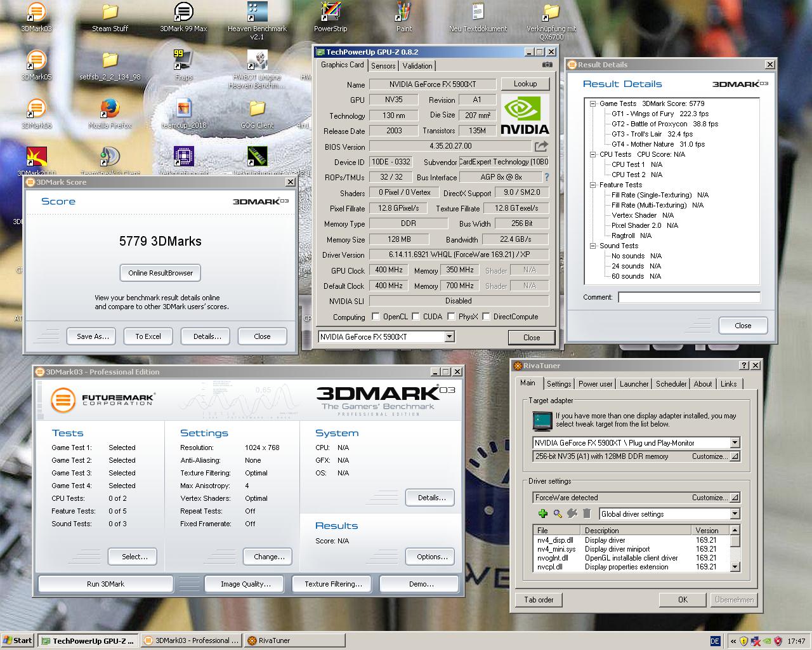Open RivaTuner target adapter dropdown
The width and height of the screenshot is (812, 650).
click(735, 442)
